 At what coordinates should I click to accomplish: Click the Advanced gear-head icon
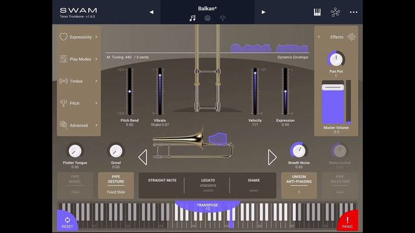(x=64, y=125)
